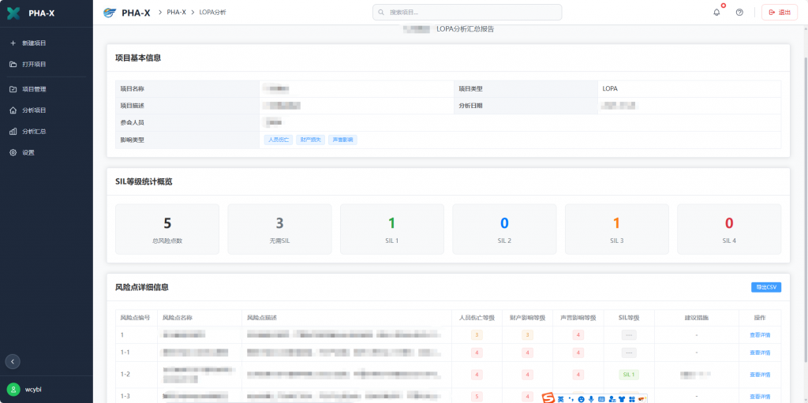Viewport: 808px width, 403px height.
Task: Open 设置 in the sidebar
Action: click(x=28, y=152)
